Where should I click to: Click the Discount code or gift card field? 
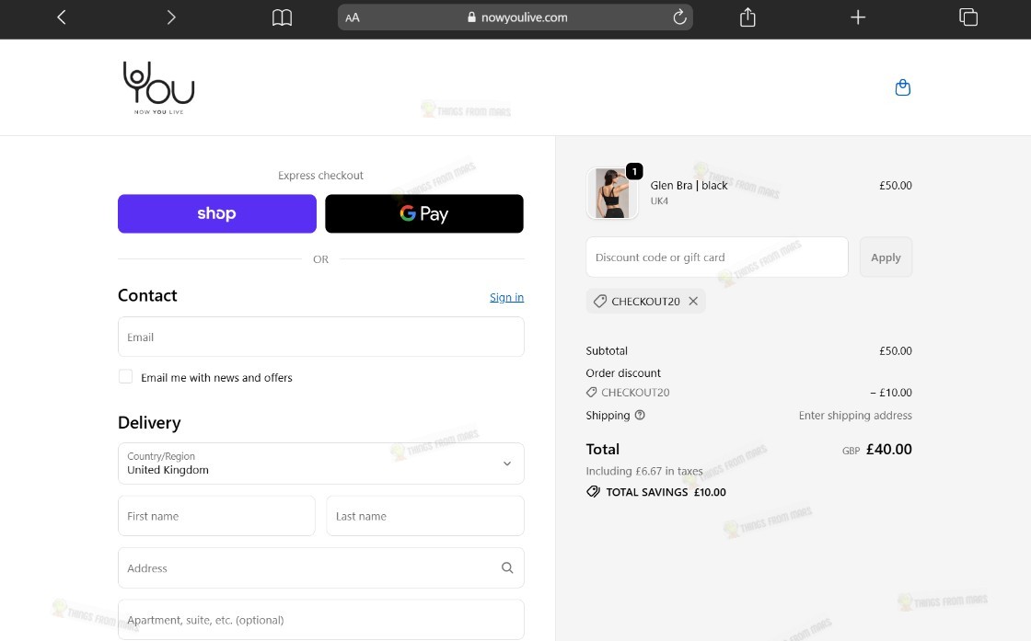click(717, 257)
